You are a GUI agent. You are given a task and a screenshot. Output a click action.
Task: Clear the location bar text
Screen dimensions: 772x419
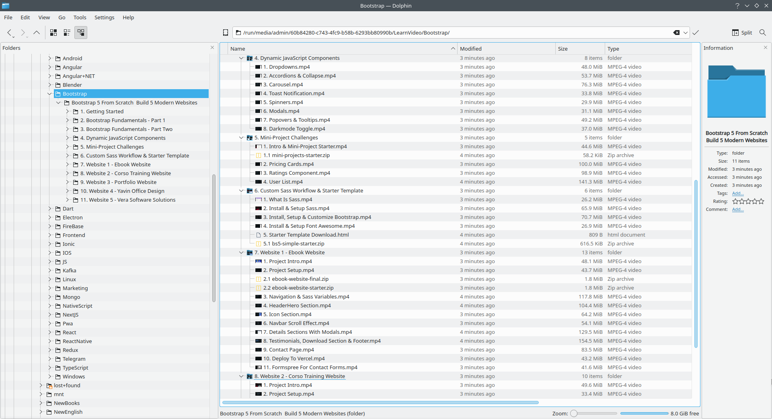(x=676, y=33)
